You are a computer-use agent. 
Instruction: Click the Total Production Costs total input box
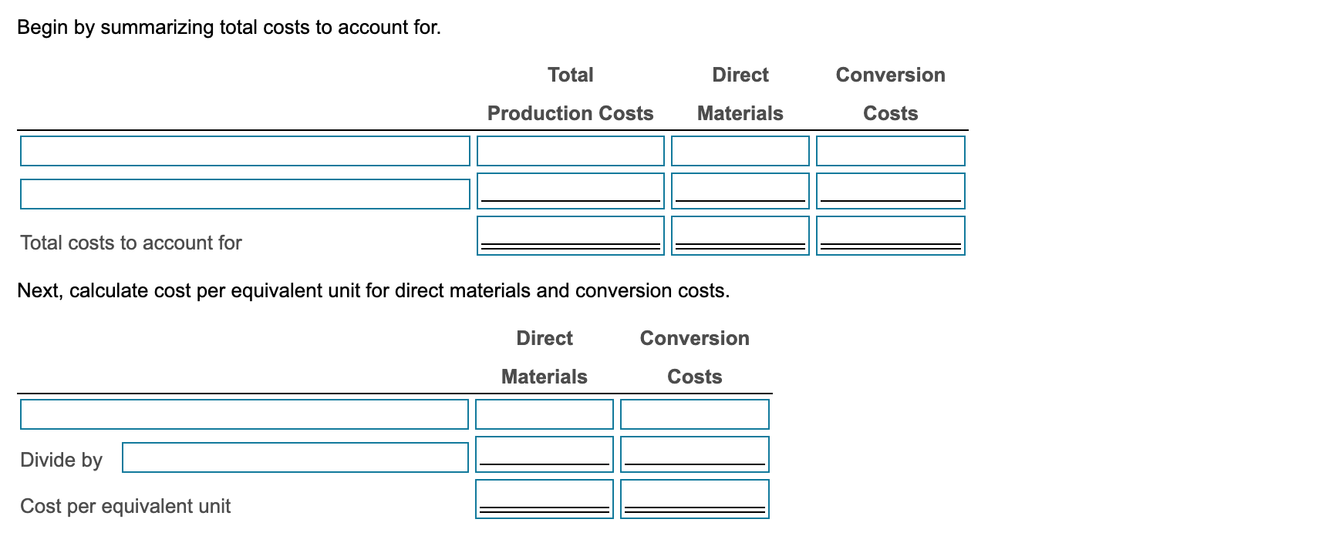tap(571, 237)
